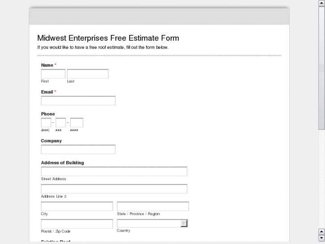The width and height of the screenshot is (325, 244).
Task: Click the Street Address field
Action: (x=114, y=171)
